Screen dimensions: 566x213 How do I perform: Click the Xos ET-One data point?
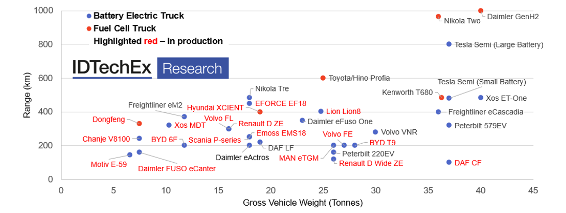[481, 97]
